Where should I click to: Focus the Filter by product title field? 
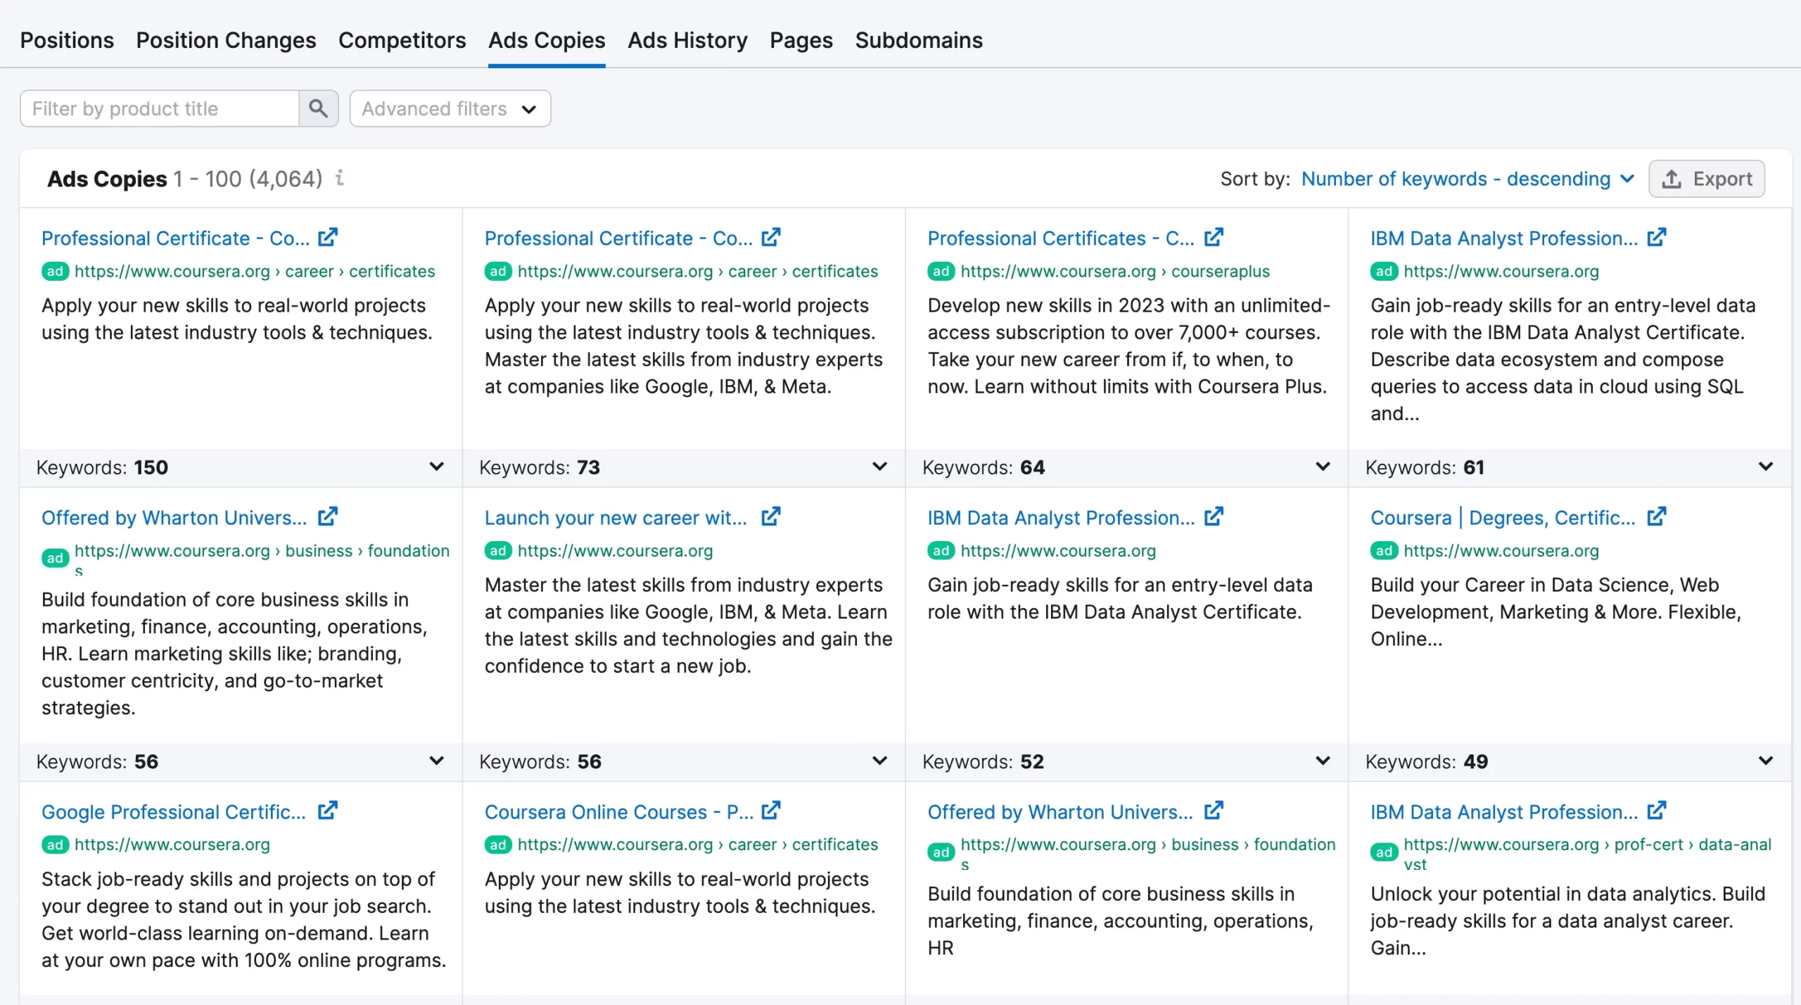160,108
